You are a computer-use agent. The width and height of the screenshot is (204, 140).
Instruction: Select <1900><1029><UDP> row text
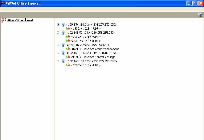click(86, 28)
